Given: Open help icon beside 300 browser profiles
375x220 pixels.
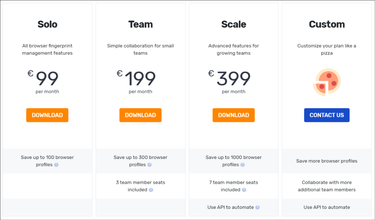Looking at the screenshot, I should coord(149,165).
